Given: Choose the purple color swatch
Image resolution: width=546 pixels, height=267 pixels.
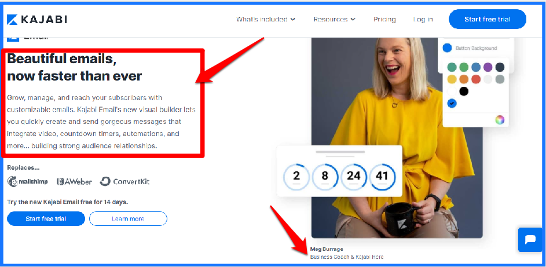Looking at the screenshot, I should pyautogui.click(x=488, y=67).
